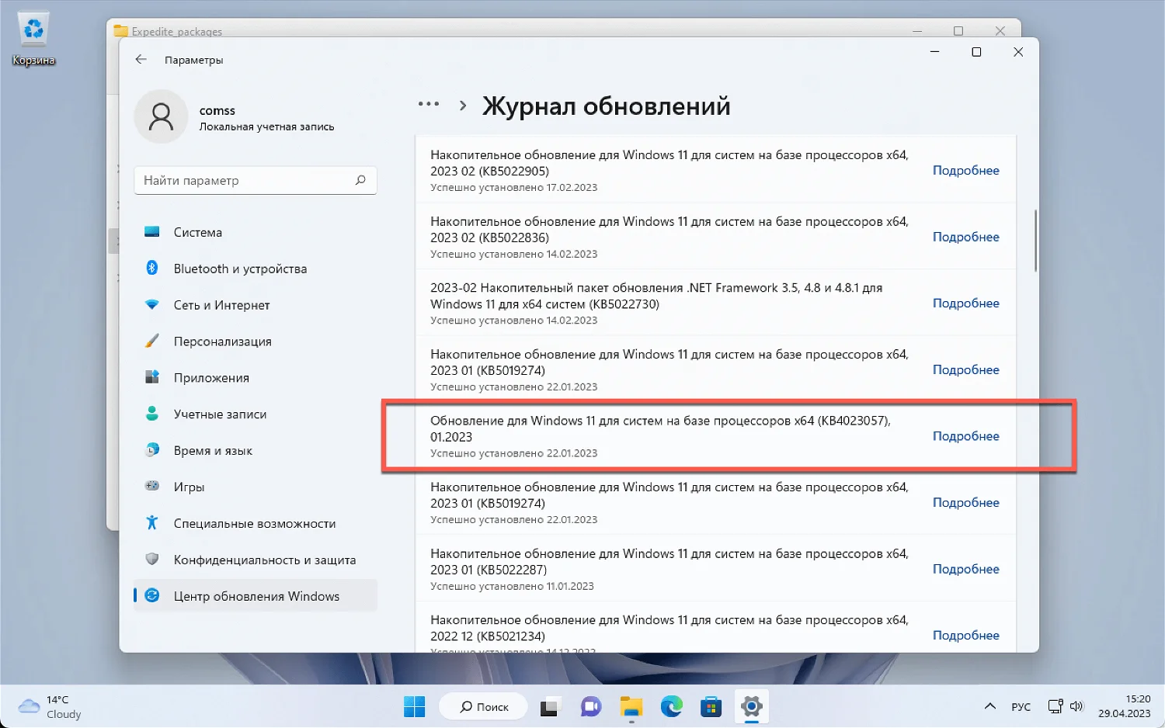Click the network display tray icon

[1055, 706]
